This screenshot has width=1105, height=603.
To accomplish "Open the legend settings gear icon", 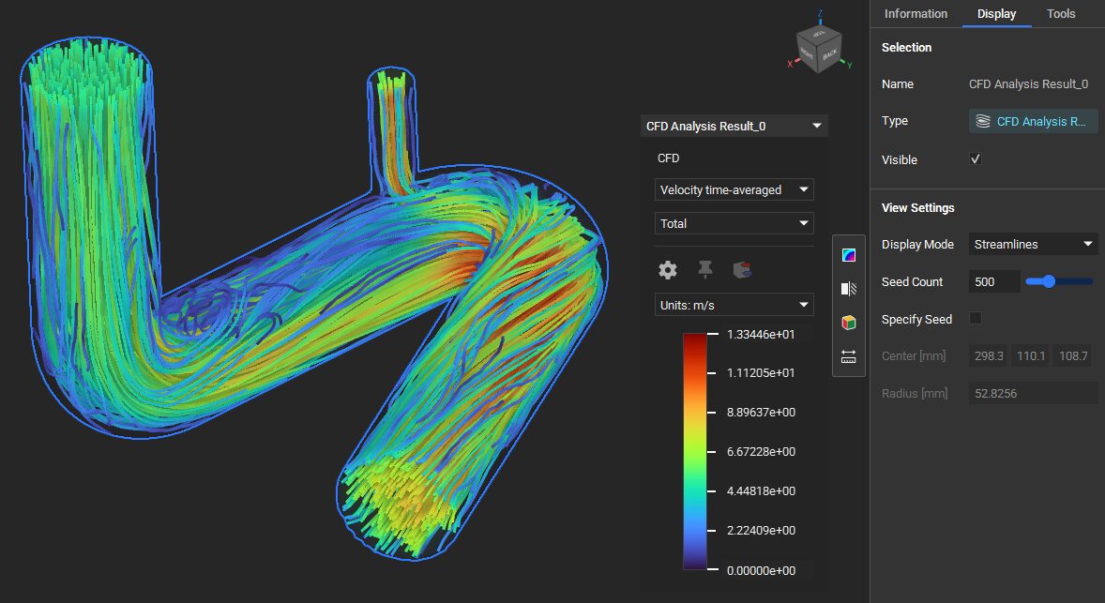I will pyautogui.click(x=667, y=269).
